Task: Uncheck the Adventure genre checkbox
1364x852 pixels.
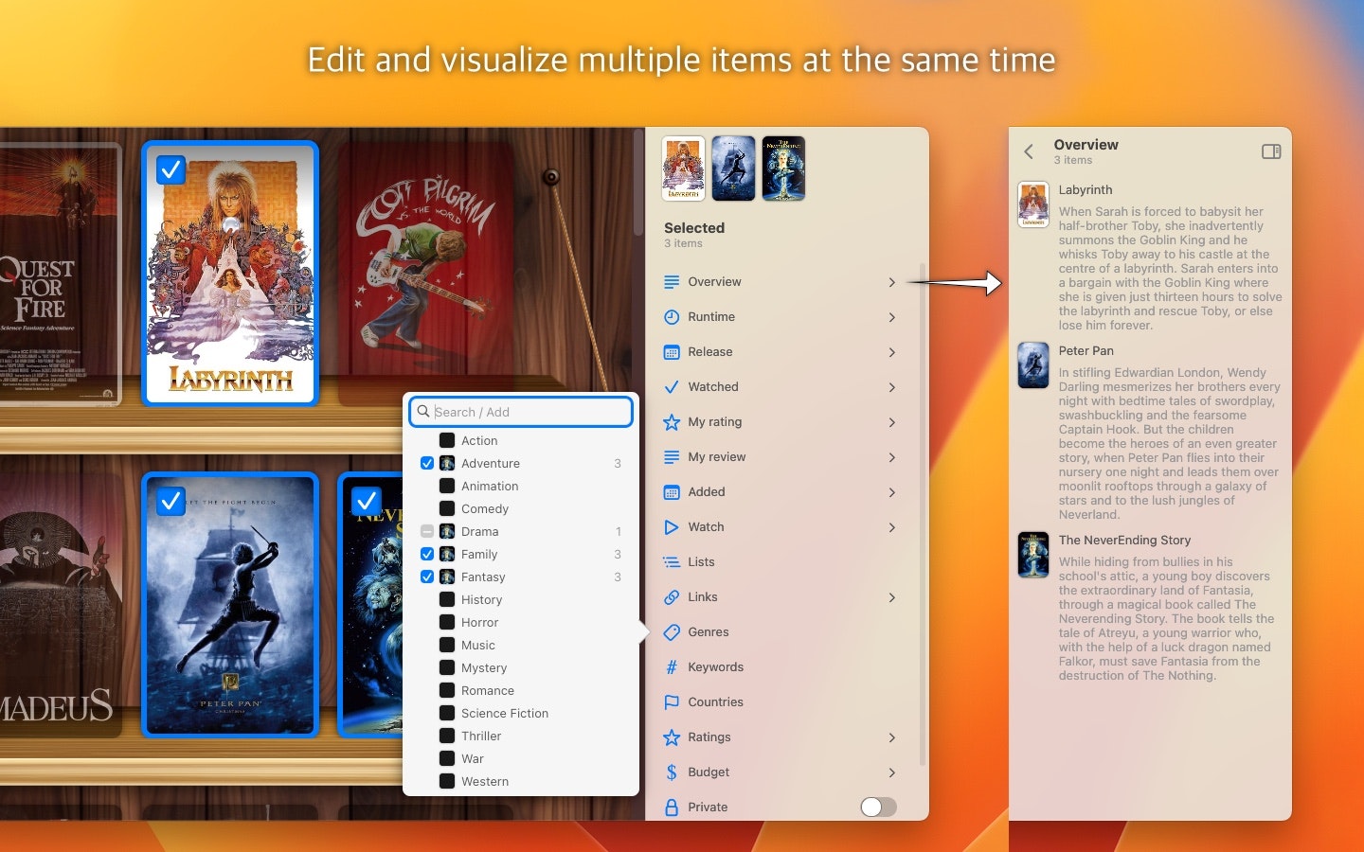Action: pos(427,464)
